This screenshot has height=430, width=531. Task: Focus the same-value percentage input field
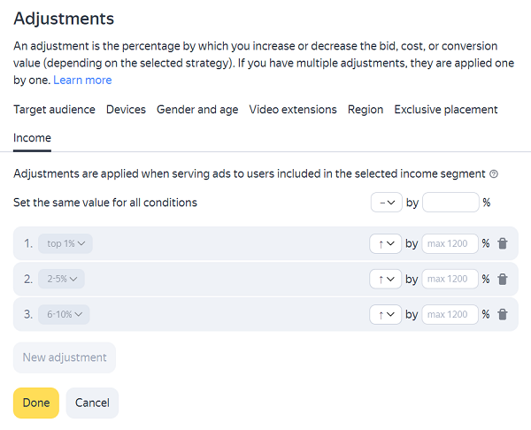450,203
